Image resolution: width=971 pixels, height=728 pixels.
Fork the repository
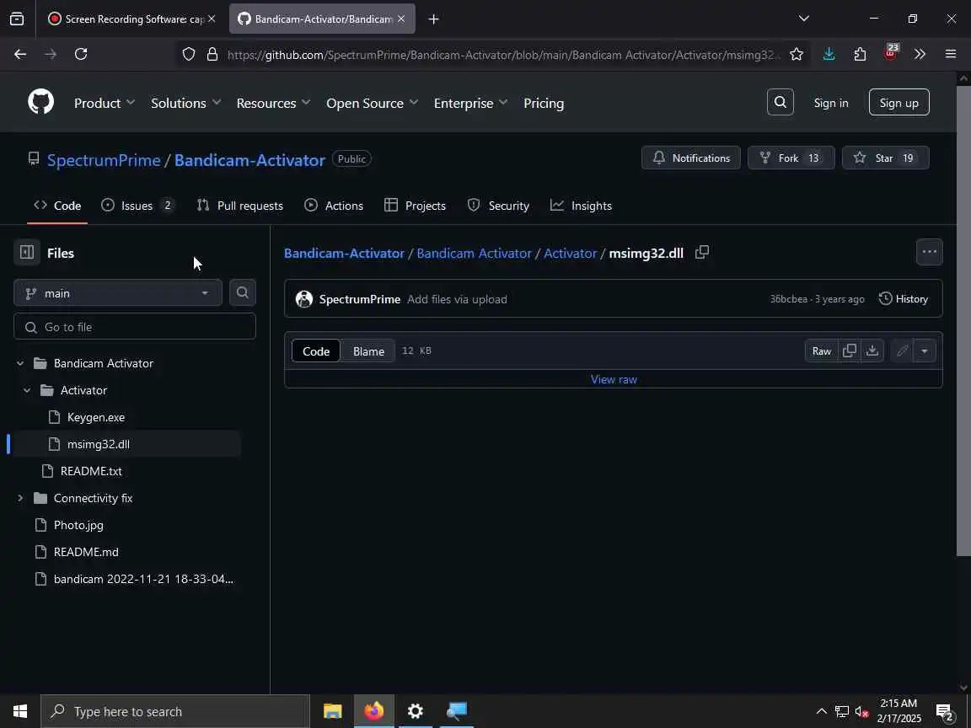point(791,158)
